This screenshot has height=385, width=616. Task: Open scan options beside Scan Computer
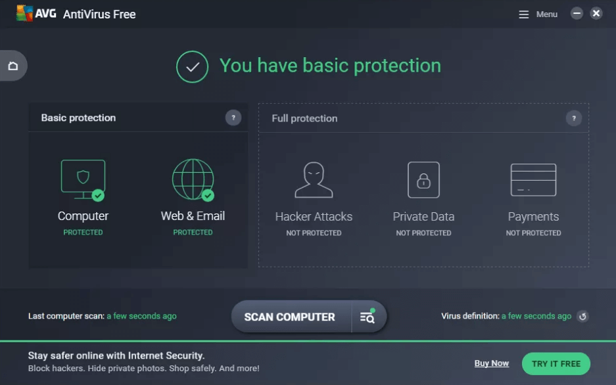(367, 316)
